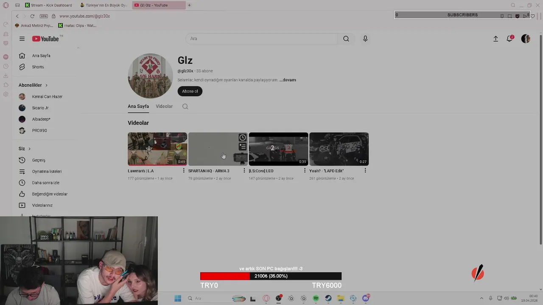Open the Windows Start menu
This screenshot has height=305, width=543.
177,298
